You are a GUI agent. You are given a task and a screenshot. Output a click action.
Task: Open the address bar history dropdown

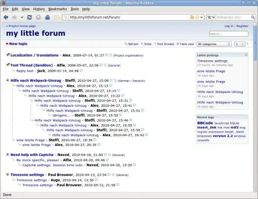pos(202,17)
